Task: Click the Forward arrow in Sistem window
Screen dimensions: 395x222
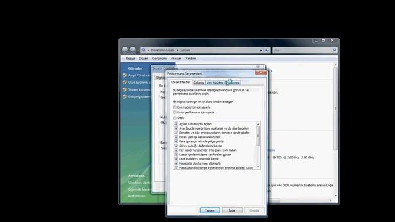Action: click(133, 50)
